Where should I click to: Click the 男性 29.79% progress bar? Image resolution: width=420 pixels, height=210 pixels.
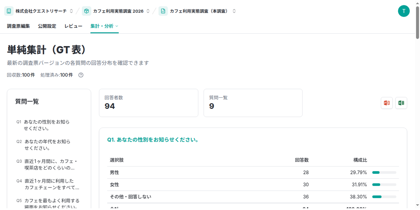pyautogui.click(x=384, y=172)
